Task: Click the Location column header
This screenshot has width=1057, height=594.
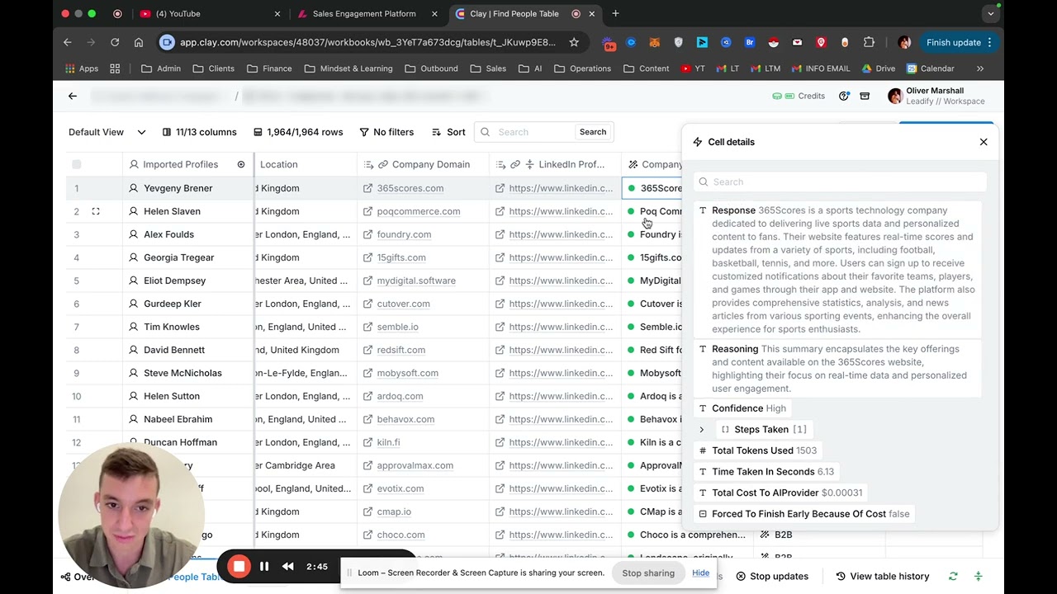Action: 306,164
